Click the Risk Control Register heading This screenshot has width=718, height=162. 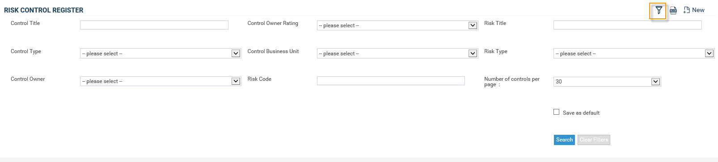click(44, 10)
